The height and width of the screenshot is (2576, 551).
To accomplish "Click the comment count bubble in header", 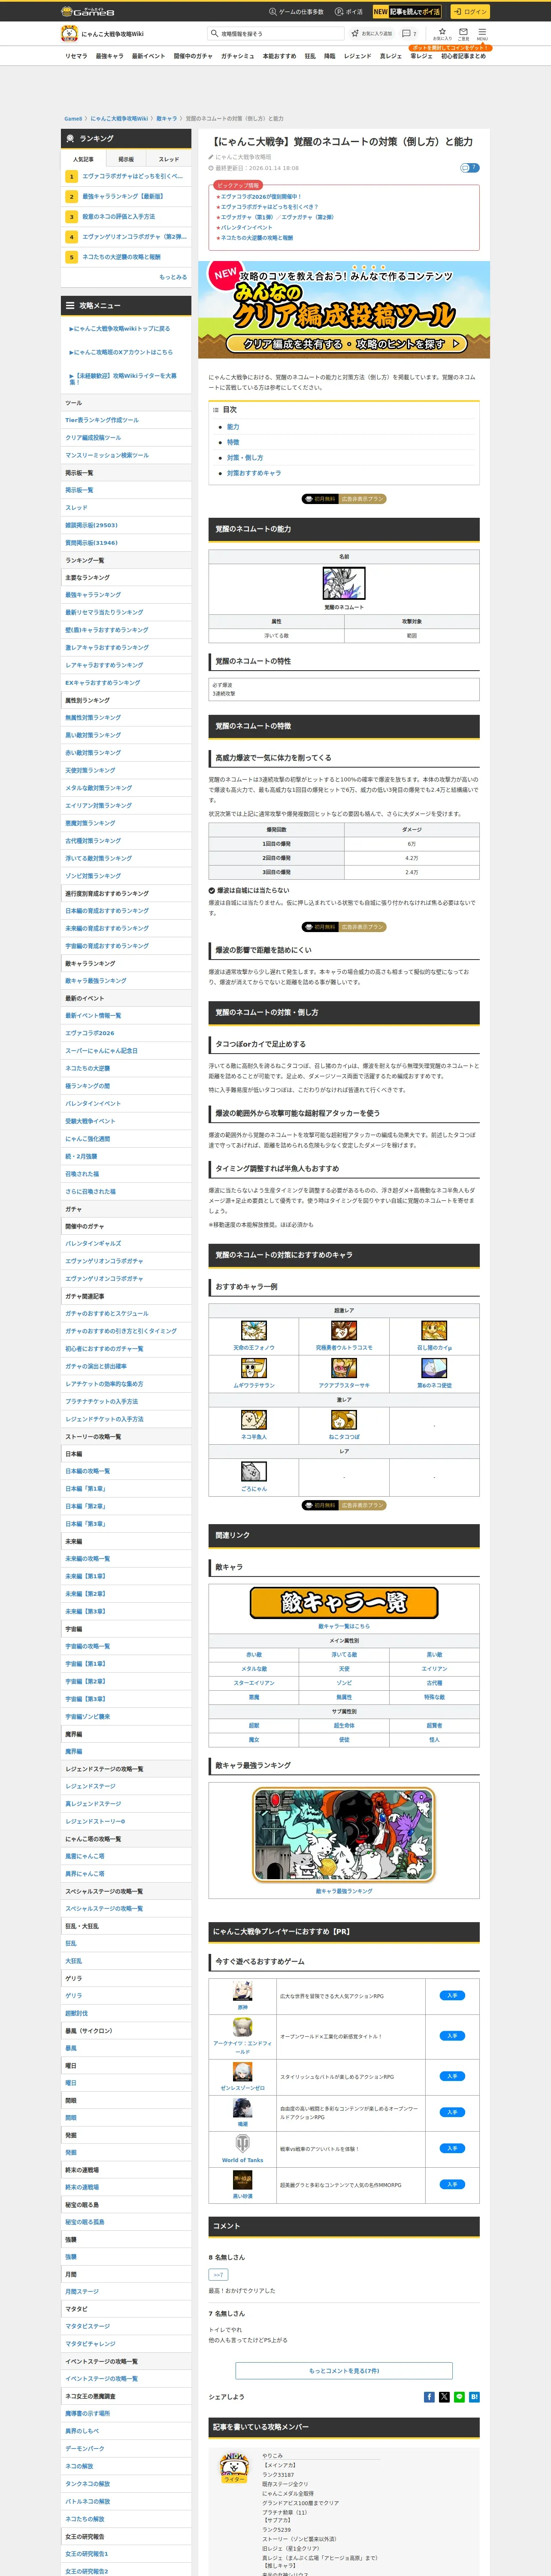I will (x=408, y=33).
